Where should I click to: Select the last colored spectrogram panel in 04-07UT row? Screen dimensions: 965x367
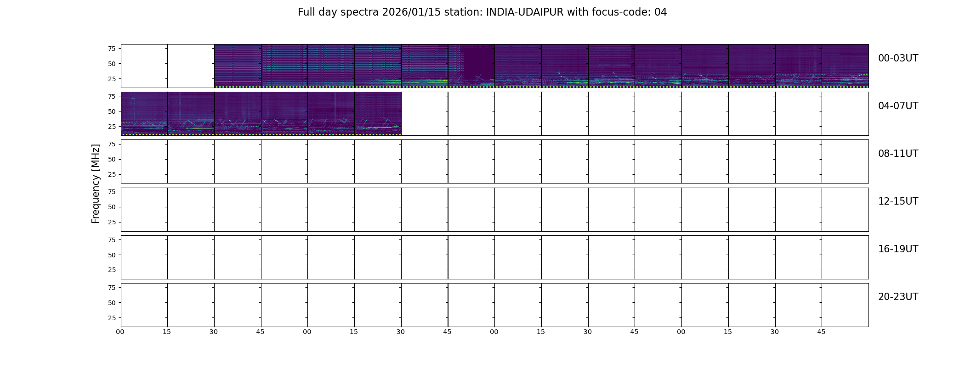coord(378,114)
